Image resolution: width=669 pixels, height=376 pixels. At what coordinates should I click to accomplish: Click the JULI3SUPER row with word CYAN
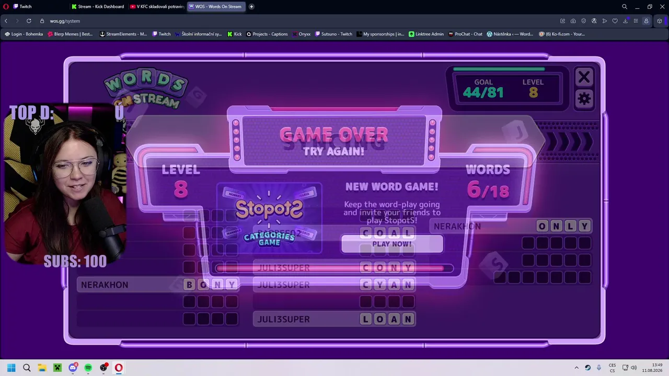334,285
